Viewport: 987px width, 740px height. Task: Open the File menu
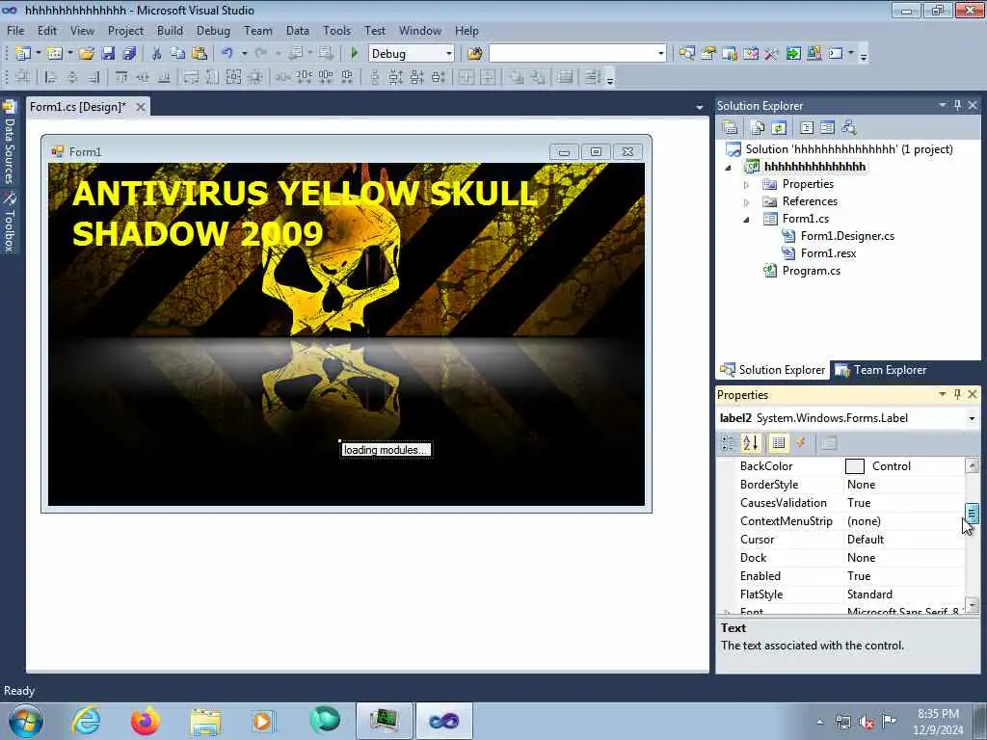(x=15, y=31)
